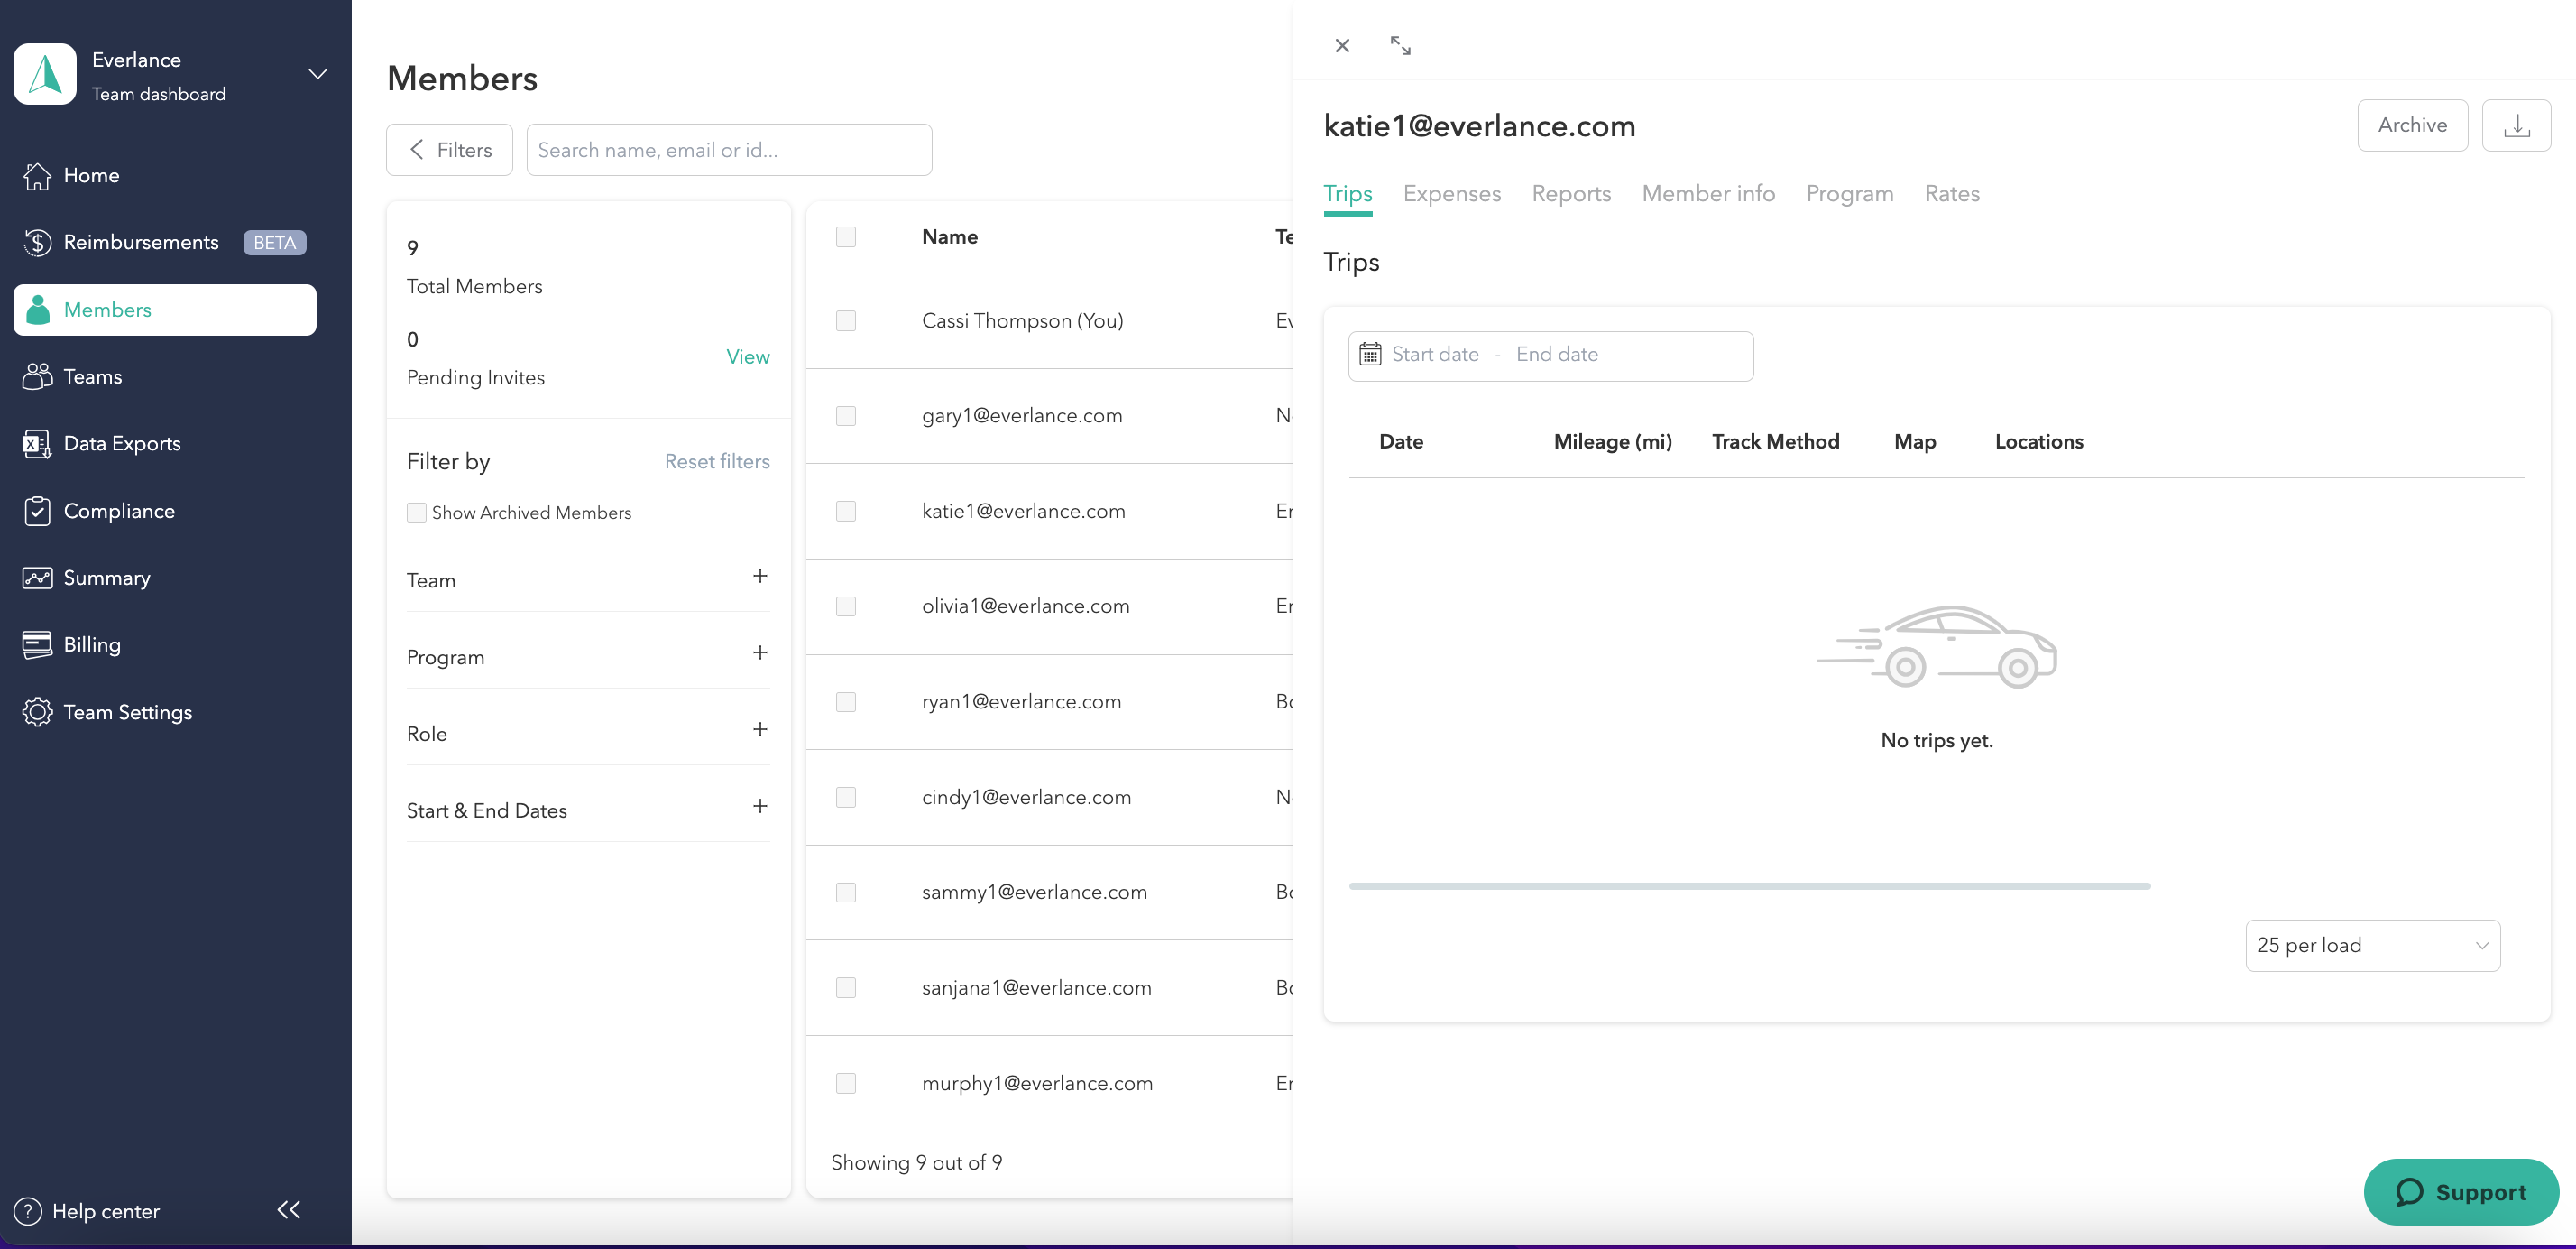
Task: Open Team Settings gear icon
Action: click(x=37, y=711)
